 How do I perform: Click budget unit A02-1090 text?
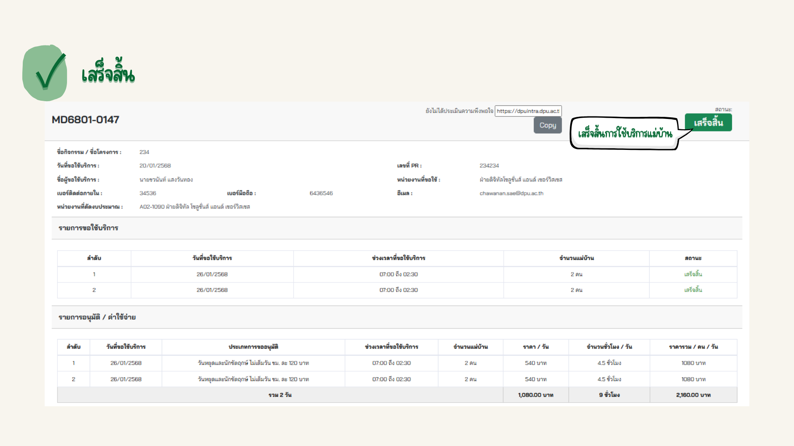coord(195,207)
